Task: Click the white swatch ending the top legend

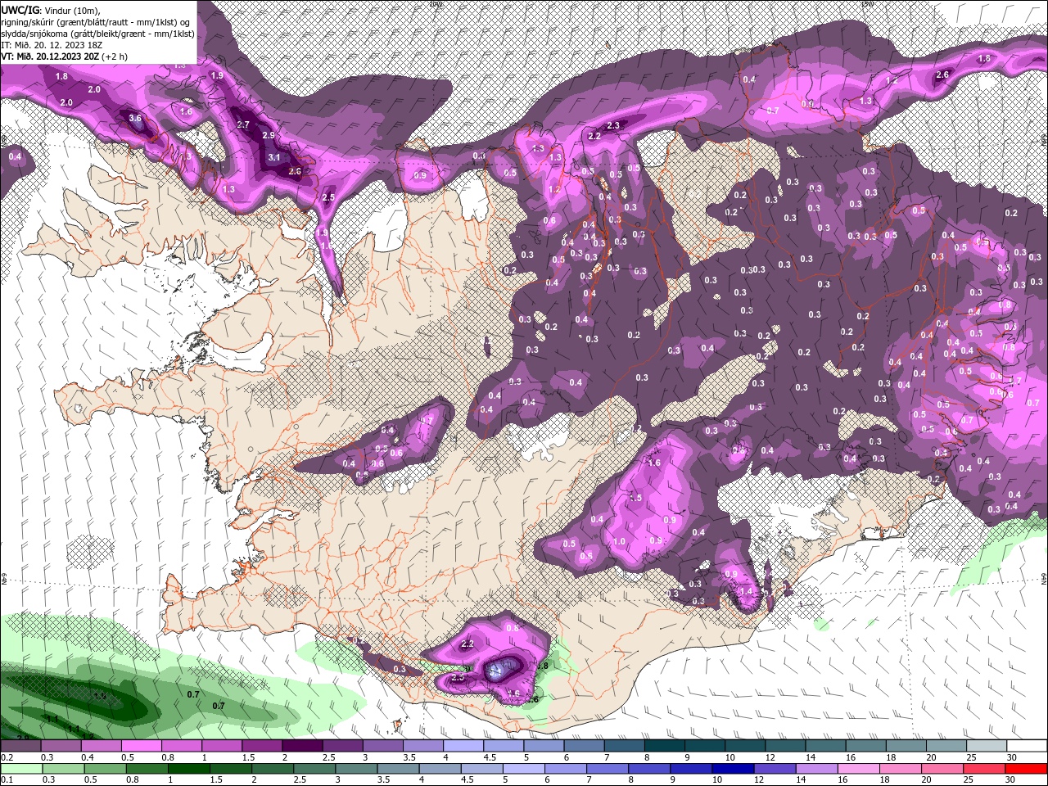Action: 1027,746
